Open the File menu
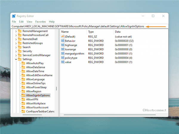The image size is (179, 134). pos(14,22)
